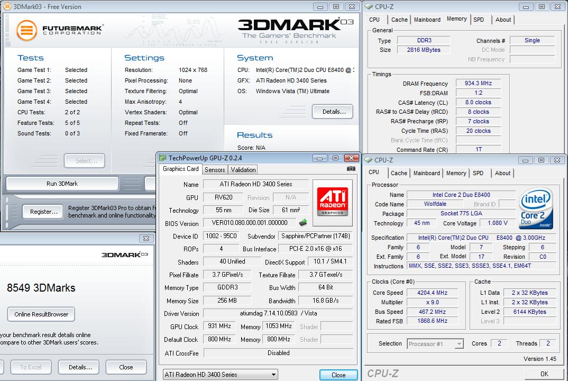Click the Driver Version field
The image size is (568, 381).
pyautogui.click(x=278, y=313)
